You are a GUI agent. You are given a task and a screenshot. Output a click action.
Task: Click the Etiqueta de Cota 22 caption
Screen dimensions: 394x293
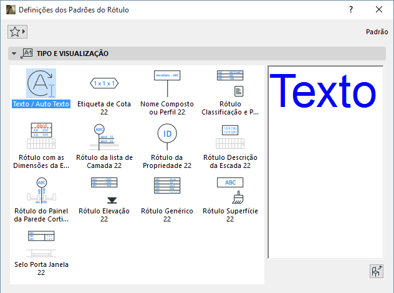(x=104, y=108)
